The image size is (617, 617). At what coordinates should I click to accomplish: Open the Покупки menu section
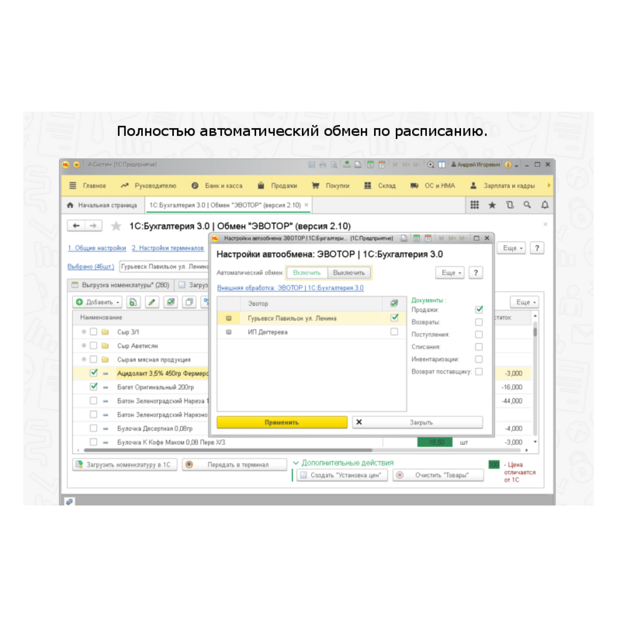(331, 186)
